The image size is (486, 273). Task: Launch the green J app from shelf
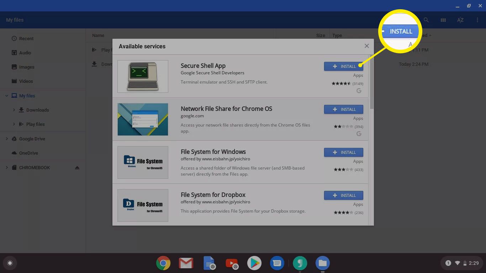[300, 263]
